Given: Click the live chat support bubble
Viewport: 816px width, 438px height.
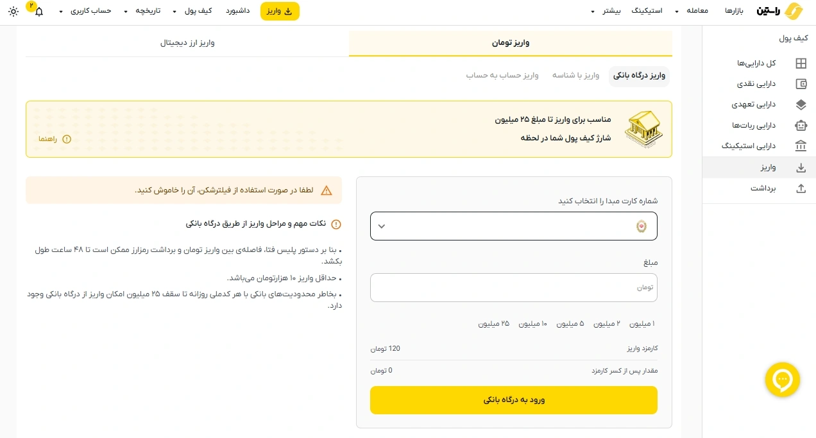Looking at the screenshot, I should [x=782, y=380].
